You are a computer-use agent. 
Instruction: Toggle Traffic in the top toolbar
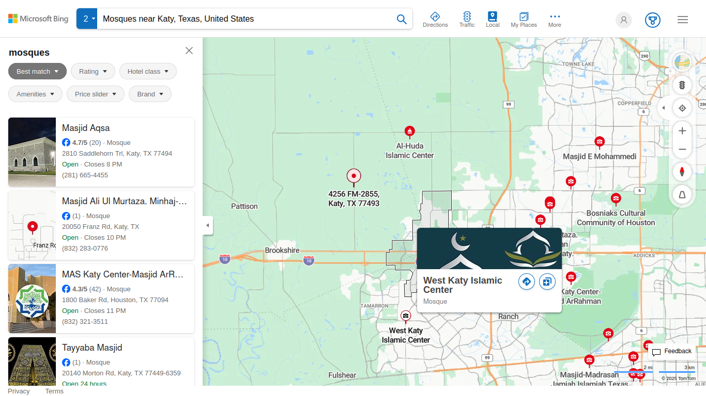467,20
